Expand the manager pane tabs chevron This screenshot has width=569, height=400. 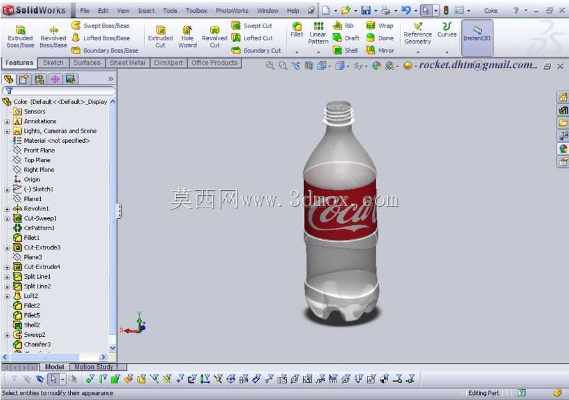(x=110, y=78)
